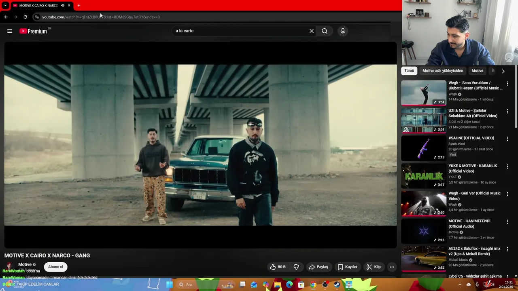518x291 pixels.
Task: Open options for Şarkılar Sokaklara Ait video
Action: (507, 111)
